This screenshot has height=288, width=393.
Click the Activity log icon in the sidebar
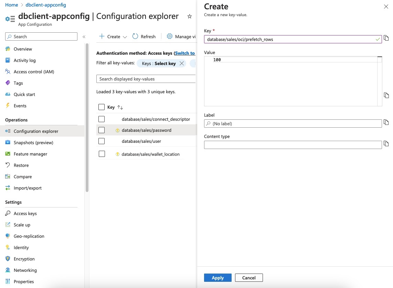(x=8, y=60)
